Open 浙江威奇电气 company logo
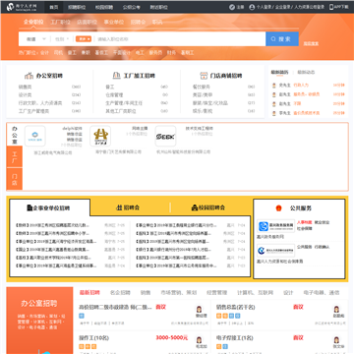Image resolution: width=354 pixels, height=354 pixels. click(x=35, y=136)
